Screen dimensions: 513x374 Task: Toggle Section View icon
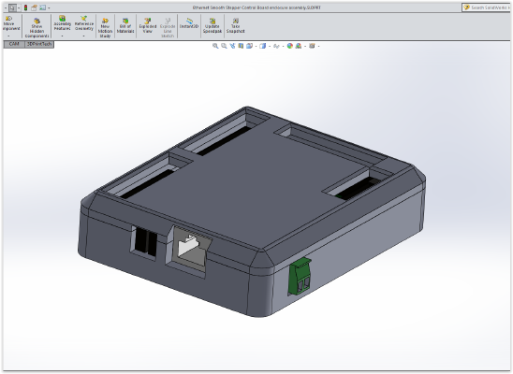[x=241, y=46]
